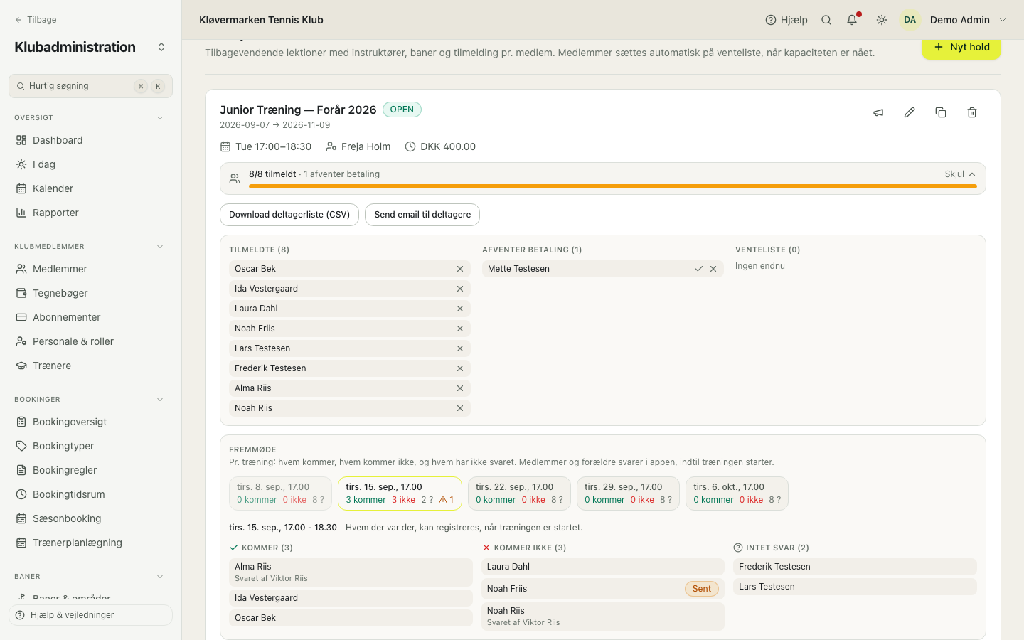Create a new team with Nyt hold
Screen dimensions: 1024x640
click(x=961, y=47)
